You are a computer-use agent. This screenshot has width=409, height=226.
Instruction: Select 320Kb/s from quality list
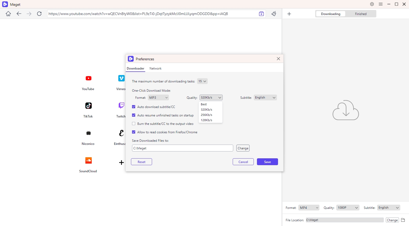point(211,110)
